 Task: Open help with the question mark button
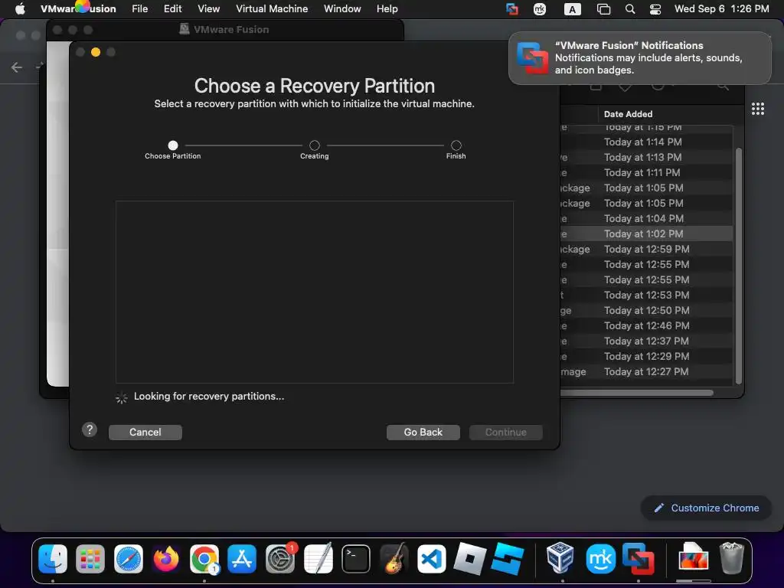90,430
